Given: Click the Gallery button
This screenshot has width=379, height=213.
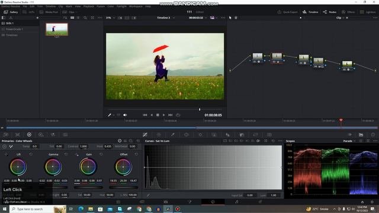Looking at the screenshot, I should 11,12.
